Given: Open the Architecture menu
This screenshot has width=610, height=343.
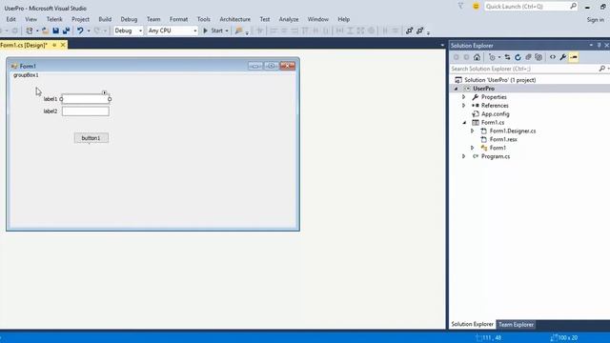Looking at the screenshot, I should [x=235, y=19].
